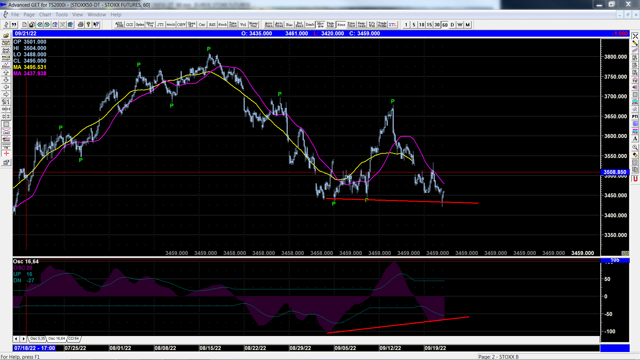Select the LINES drawing tool icon
Screen dimensions: 640x360
coord(6,131)
